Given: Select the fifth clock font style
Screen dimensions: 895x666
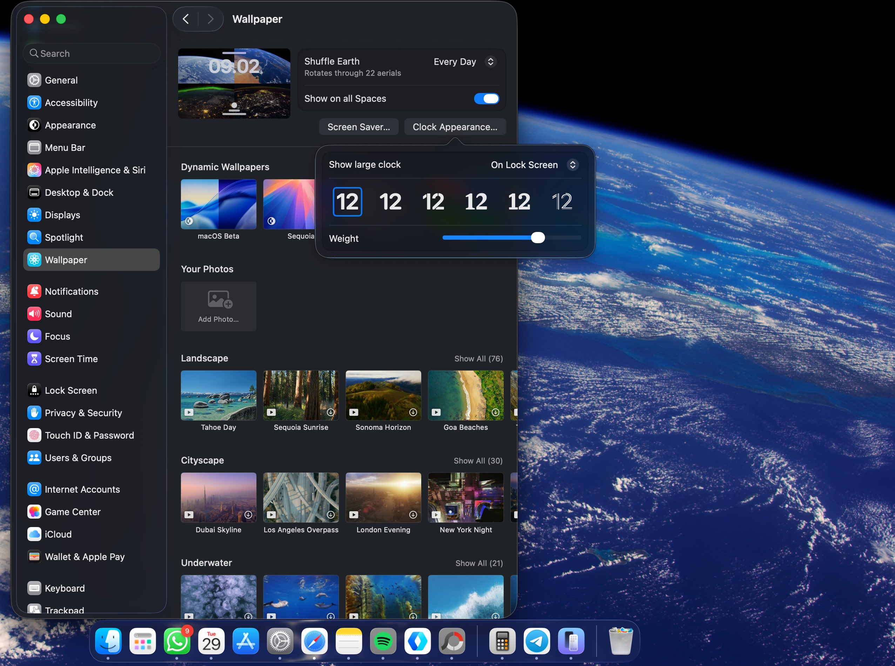Looking at the screenshot, I should click(x=519, y=201).
